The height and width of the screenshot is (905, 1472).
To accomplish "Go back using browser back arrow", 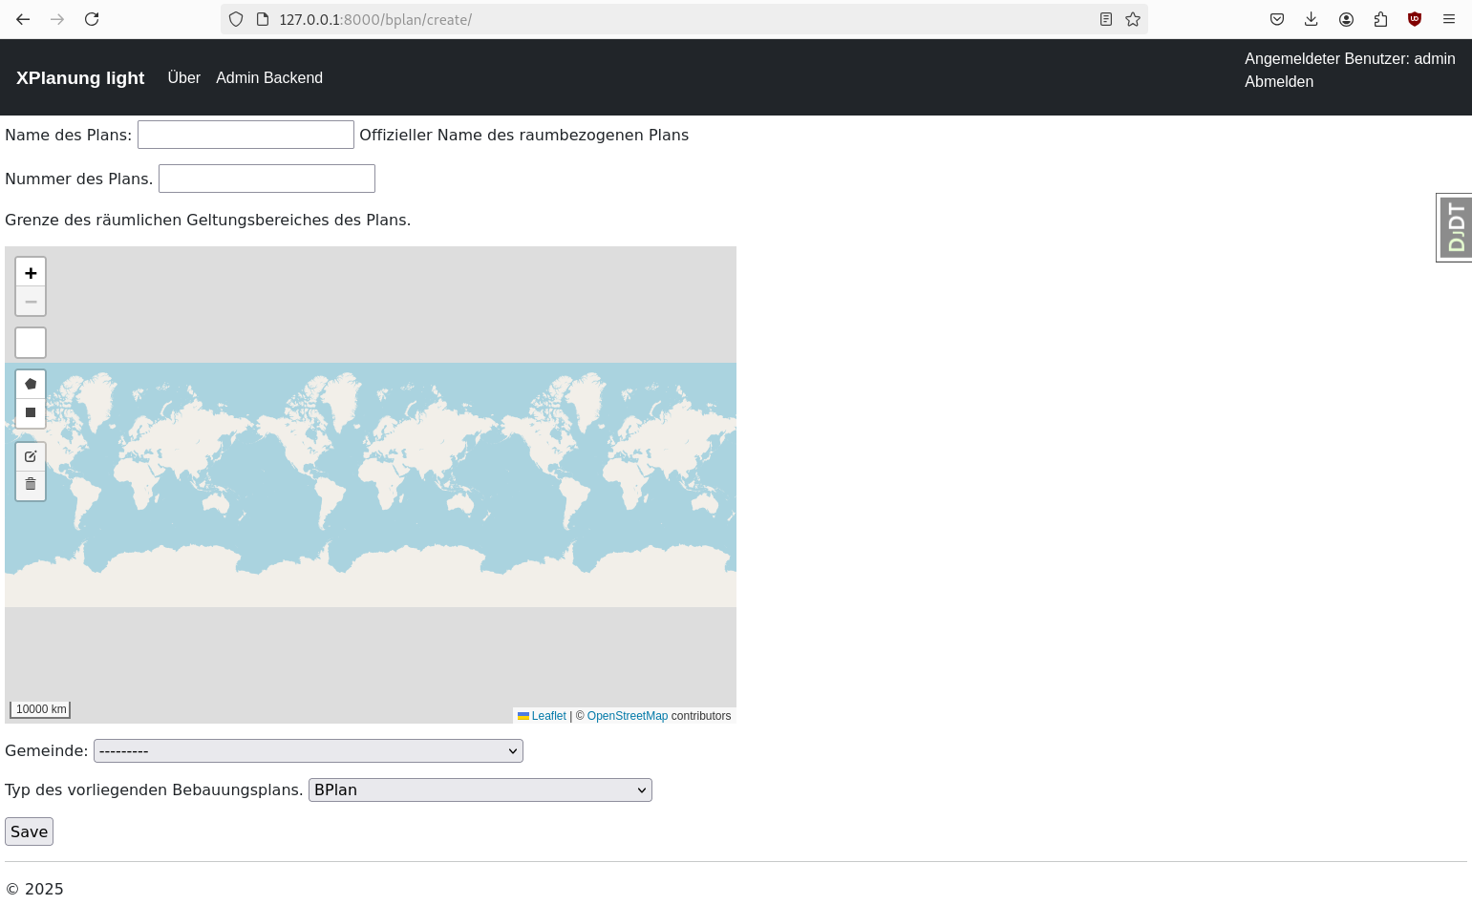I will (x=23, y=19).
